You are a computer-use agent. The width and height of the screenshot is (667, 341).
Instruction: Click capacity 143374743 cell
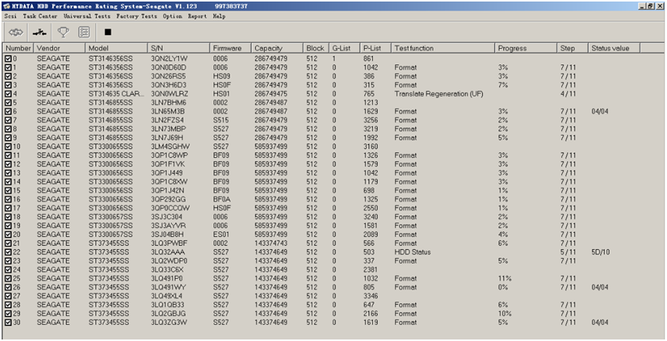270,244
